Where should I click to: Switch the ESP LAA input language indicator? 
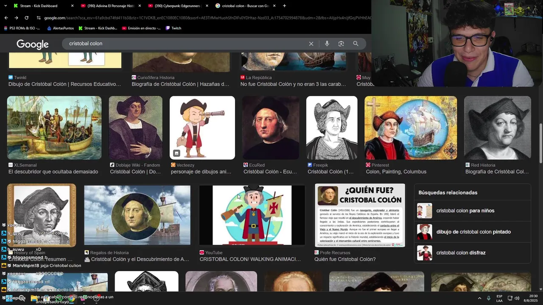[x=499, y=298]
